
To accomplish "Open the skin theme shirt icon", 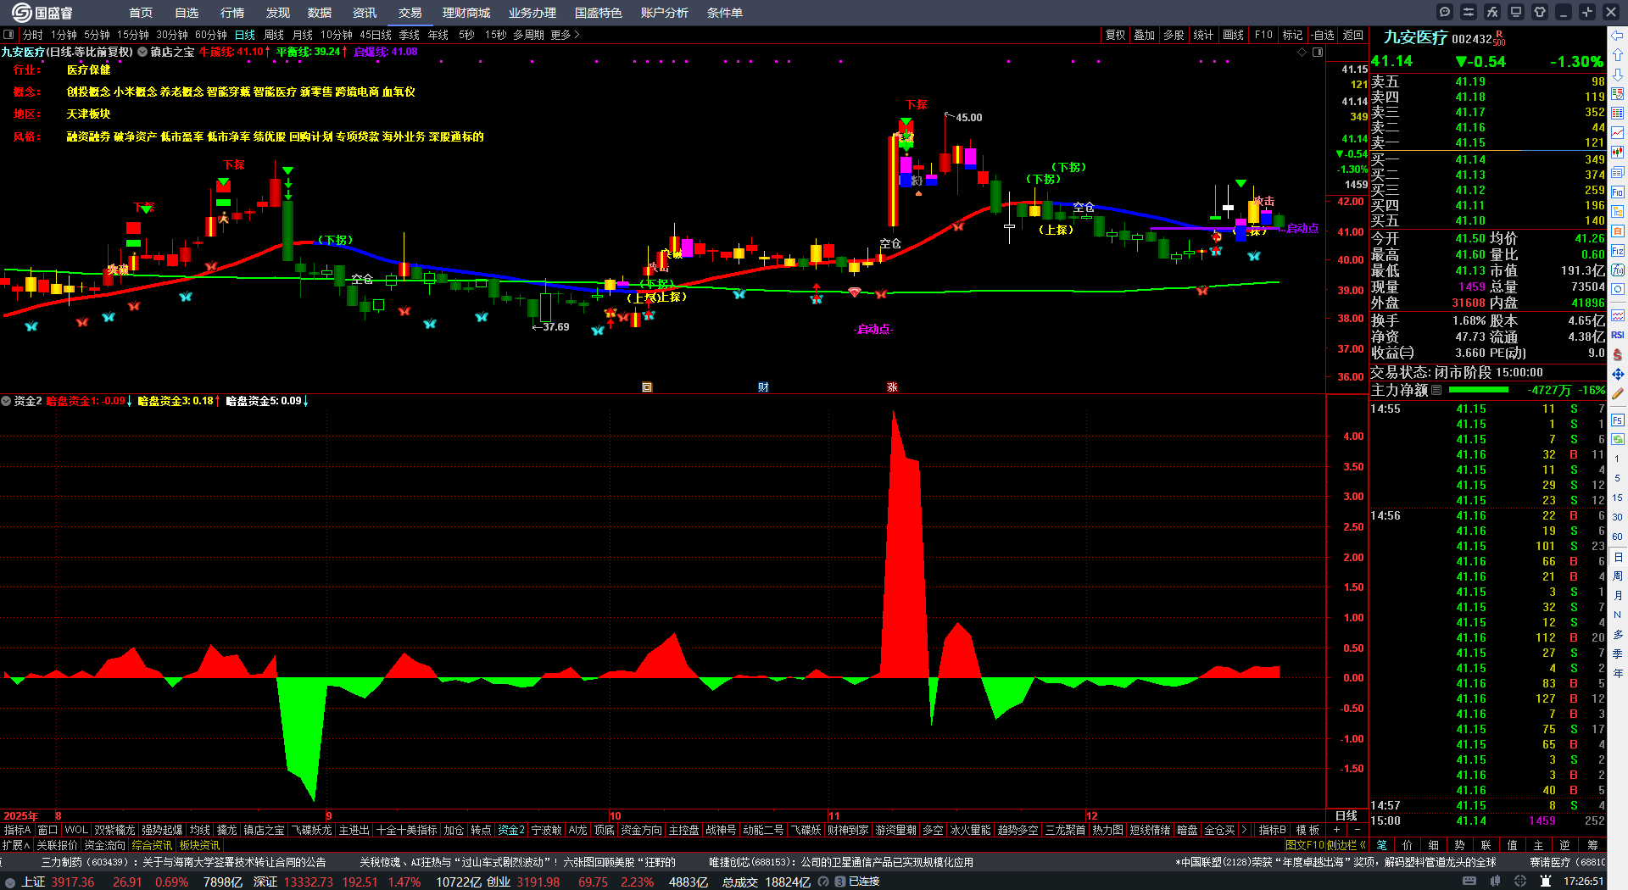I will pos(1540,12).
